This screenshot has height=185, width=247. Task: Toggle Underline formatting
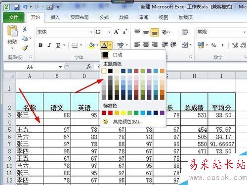click(58, 45)
